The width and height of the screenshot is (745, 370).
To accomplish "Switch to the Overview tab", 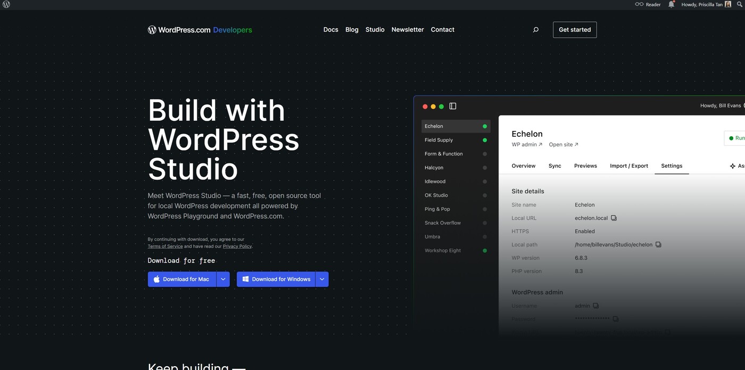I will point(523,166).
